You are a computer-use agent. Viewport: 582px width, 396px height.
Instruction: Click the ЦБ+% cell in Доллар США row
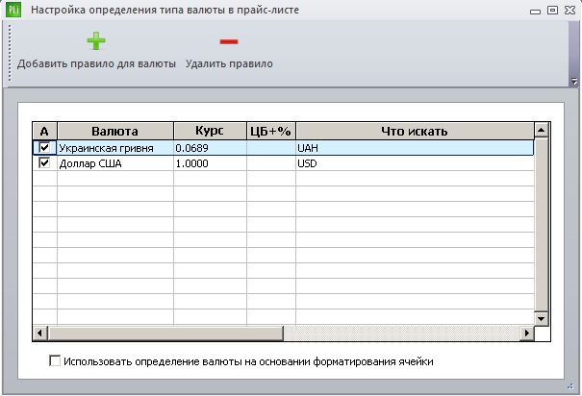[271, 163]
